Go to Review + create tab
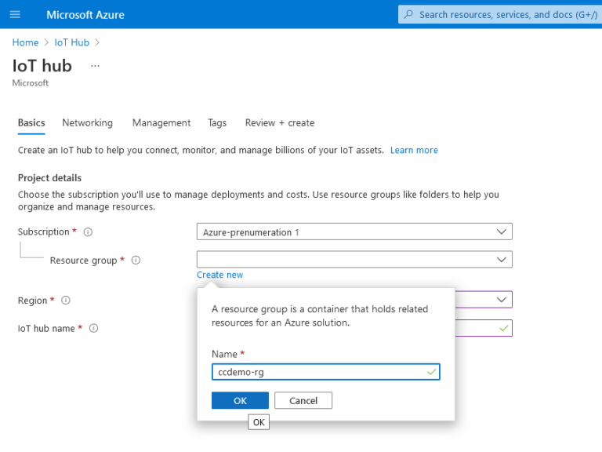Screen dimensions: 602x452 tap(280, 123)
